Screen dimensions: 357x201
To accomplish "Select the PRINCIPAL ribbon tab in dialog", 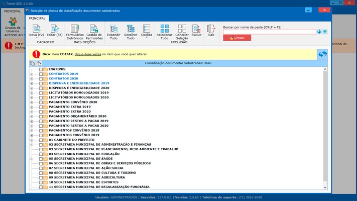I will pos(37,18).
